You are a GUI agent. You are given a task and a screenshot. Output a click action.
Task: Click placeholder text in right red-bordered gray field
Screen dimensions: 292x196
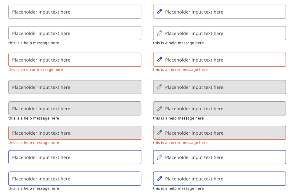[194, 133]
